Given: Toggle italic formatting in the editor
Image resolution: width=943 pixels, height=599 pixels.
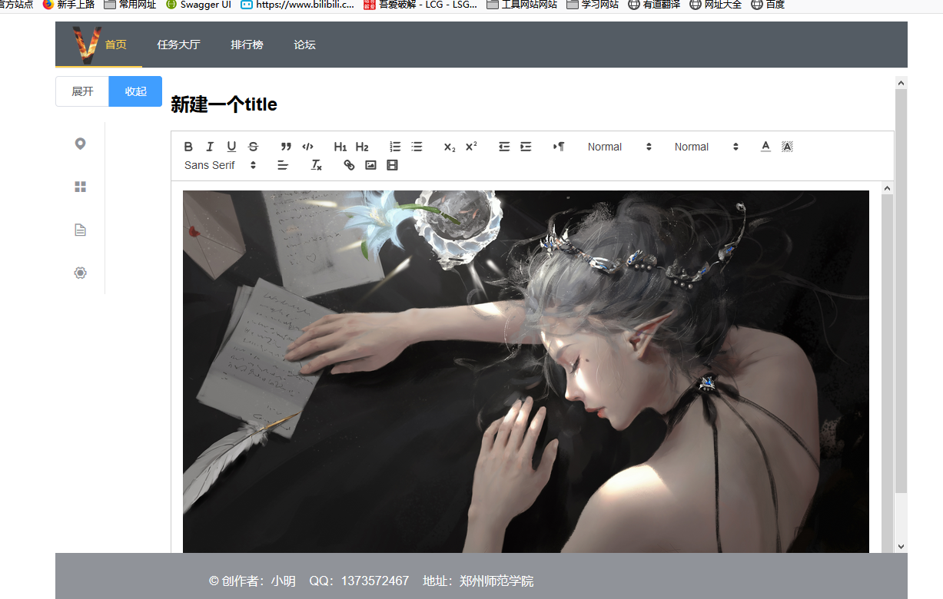Looking at the screenshot, I should tap(210, 147).
